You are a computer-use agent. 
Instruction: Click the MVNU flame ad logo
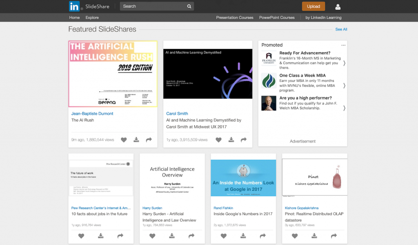(x=269, y=80)
